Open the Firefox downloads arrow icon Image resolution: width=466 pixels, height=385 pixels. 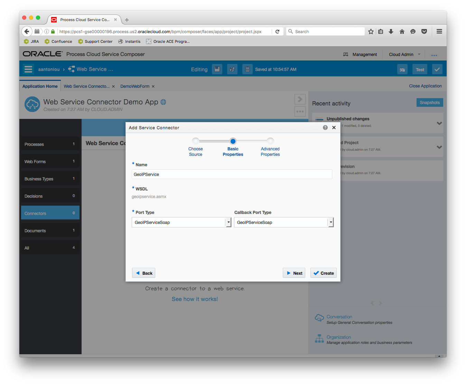click(391, 31)
